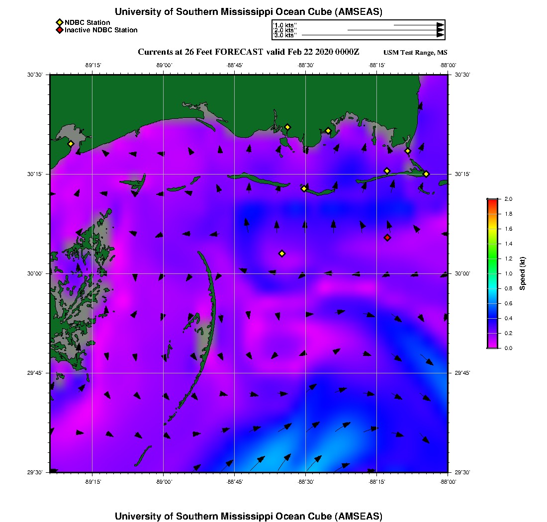
Task: Click the 3.0 kts reference arrow head
Action: (x=440, y=35)
